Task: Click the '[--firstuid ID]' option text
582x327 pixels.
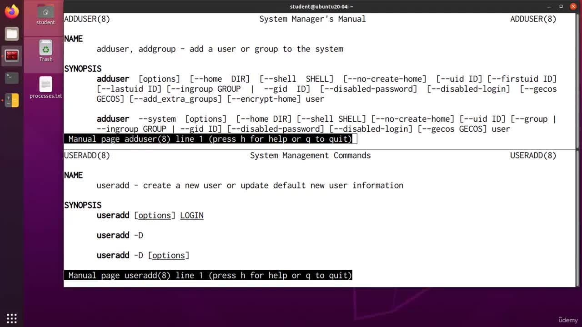Action: pos(522,79)
